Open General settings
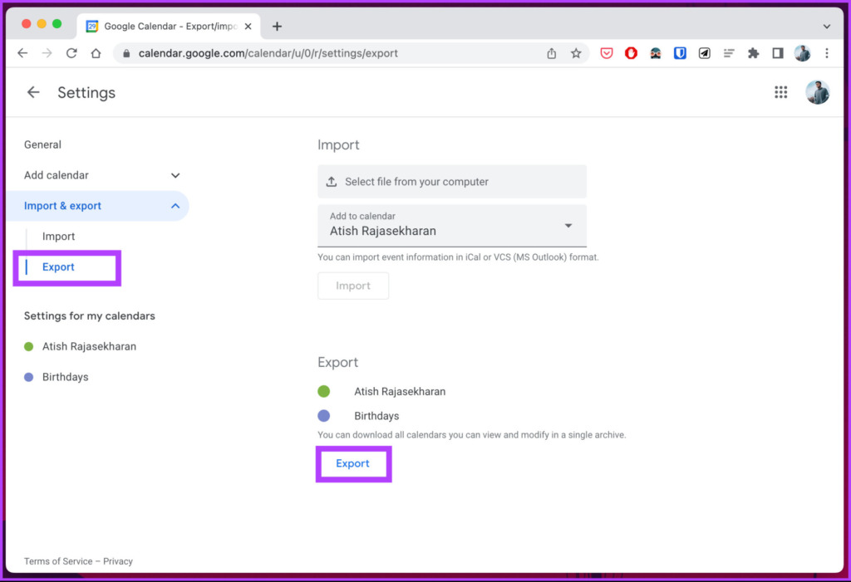 [x=42, y=144]
